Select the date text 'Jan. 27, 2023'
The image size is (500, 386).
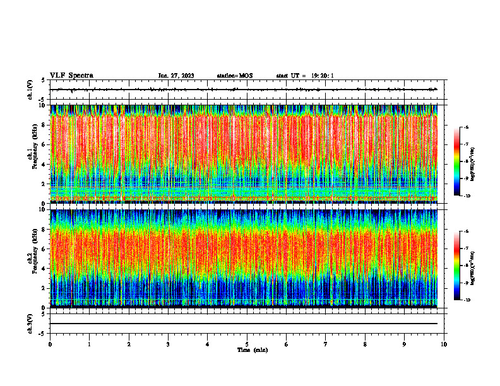(x=176, y=76)
